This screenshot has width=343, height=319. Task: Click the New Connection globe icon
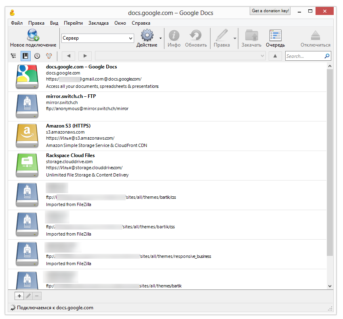(x=33, y=35)
